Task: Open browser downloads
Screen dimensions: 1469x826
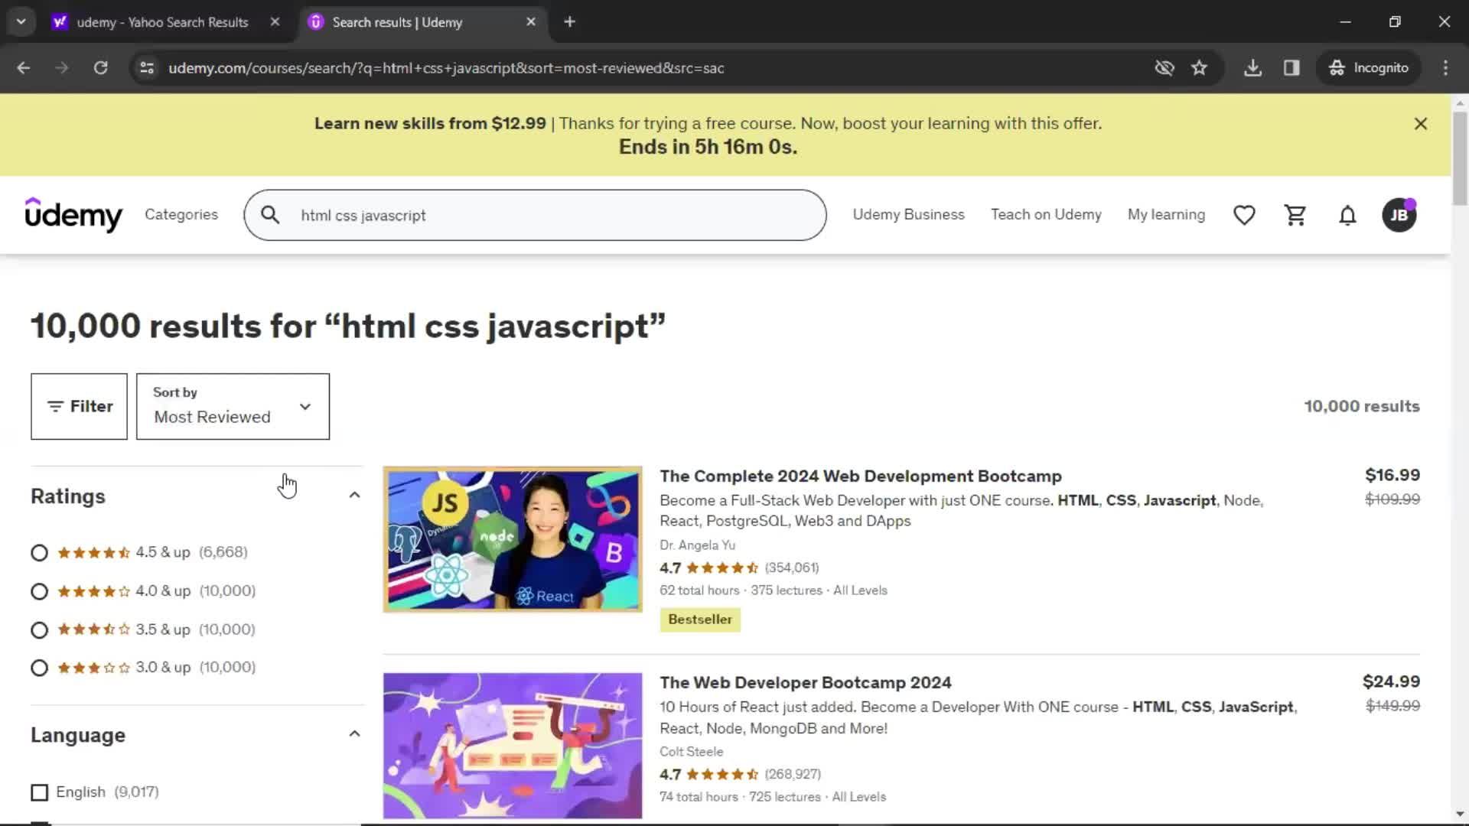Action: click(1252, 68)
